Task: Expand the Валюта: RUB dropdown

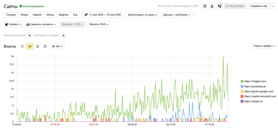Action: click(x=99, y=24)
